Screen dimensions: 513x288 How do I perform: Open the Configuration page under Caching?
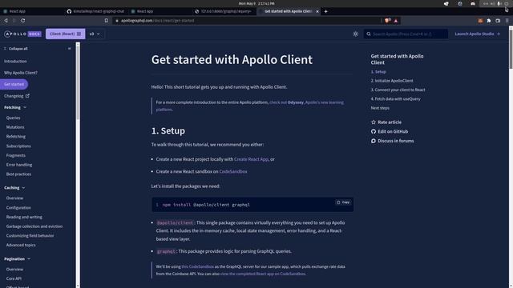(18, 208)
